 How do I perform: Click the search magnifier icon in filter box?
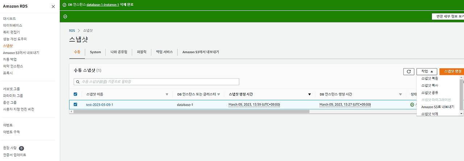coord(77,82)
